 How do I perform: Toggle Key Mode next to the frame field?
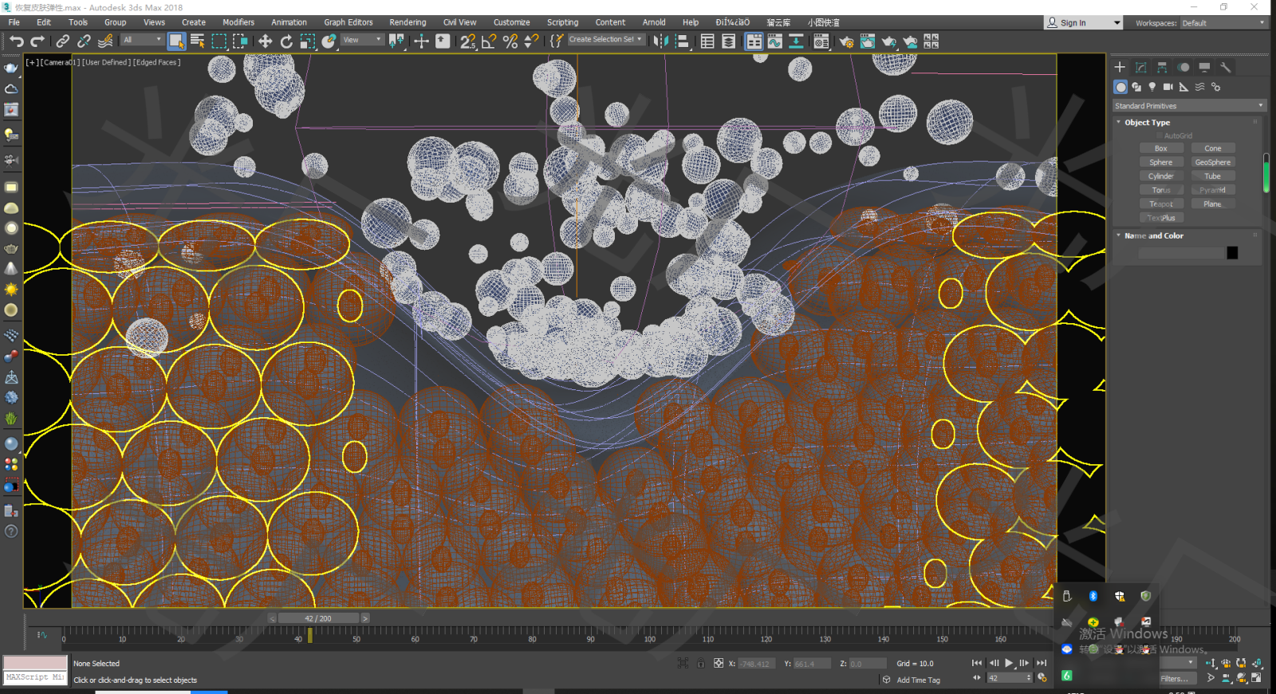pyautogui.click(x=977, y=678)
